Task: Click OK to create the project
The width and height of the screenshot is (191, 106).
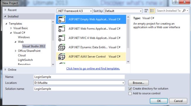Action: pos(159,101)
